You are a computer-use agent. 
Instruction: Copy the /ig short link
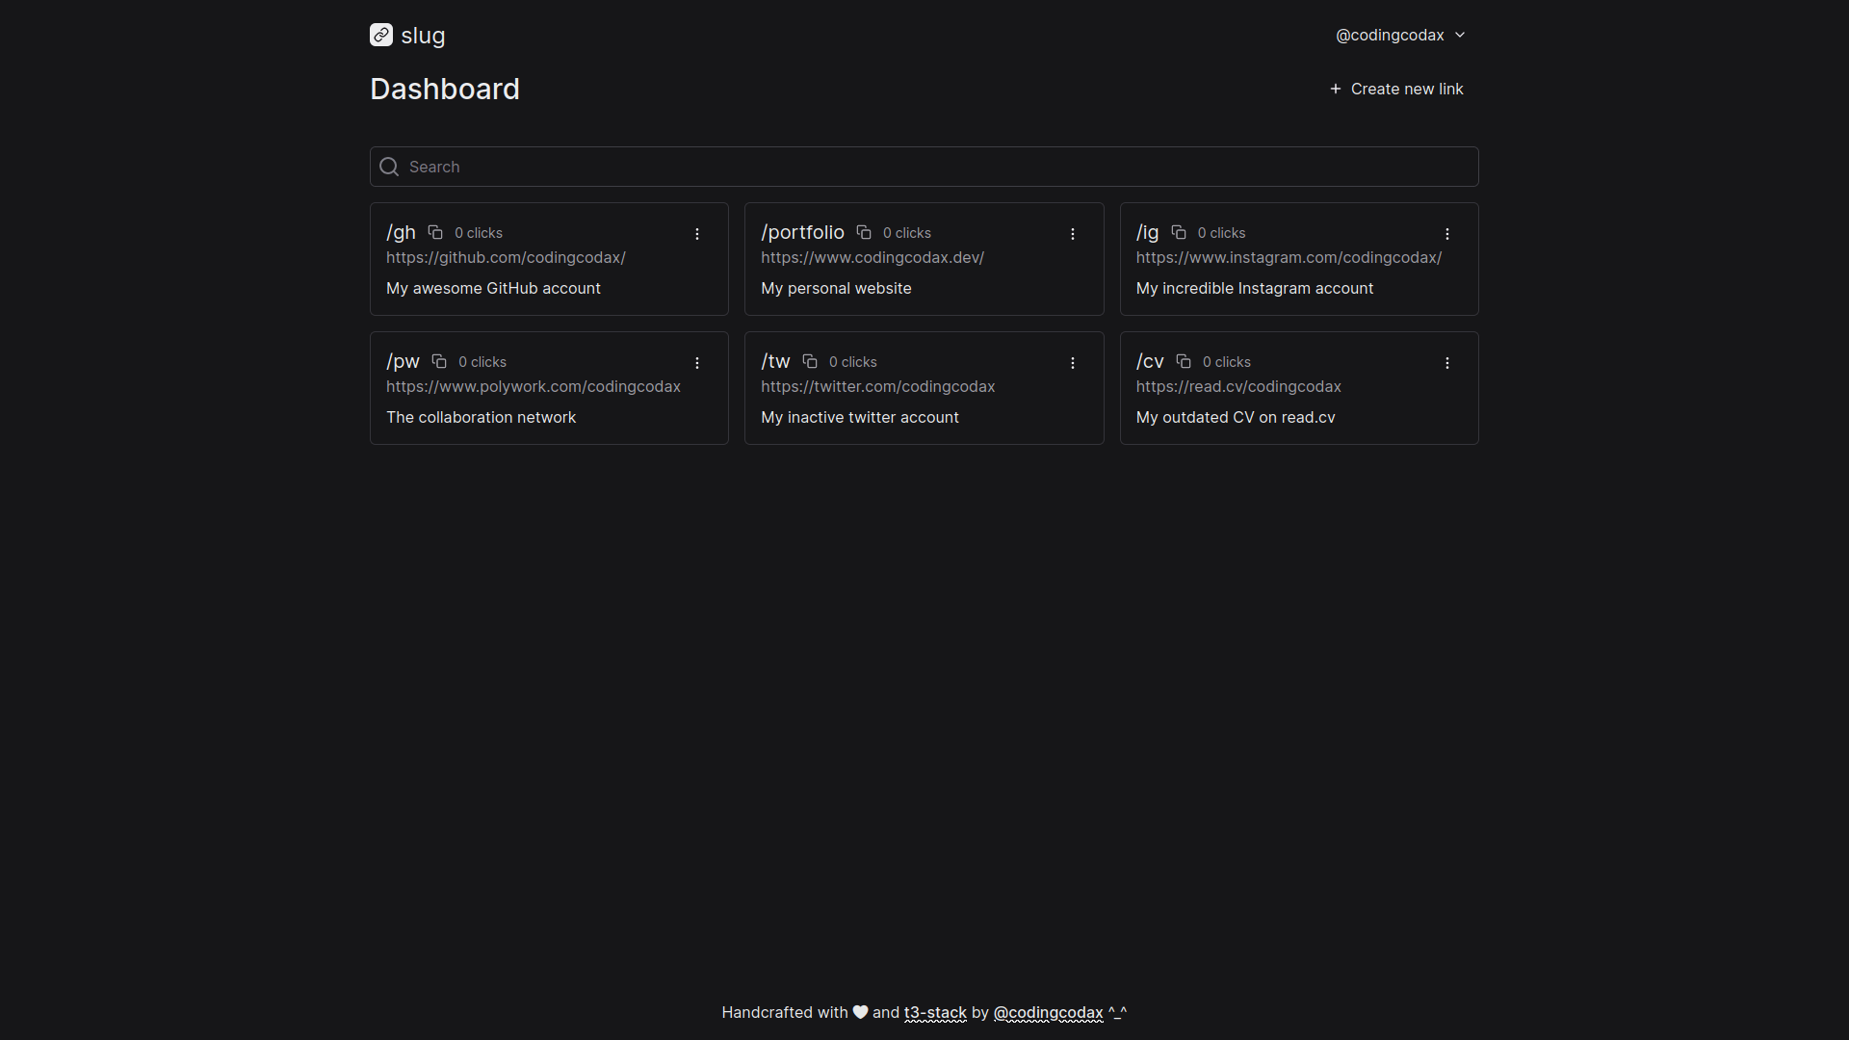tap(1179, 232)
